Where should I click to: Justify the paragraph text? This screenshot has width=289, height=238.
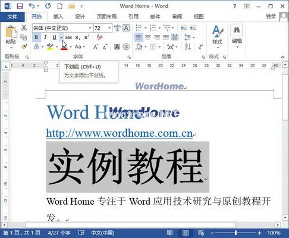166,37
